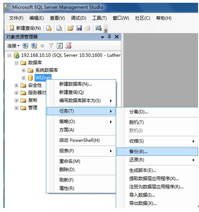Expand the 服务器对象 folder
Screen dimensions: 199x212
point(17,93)
